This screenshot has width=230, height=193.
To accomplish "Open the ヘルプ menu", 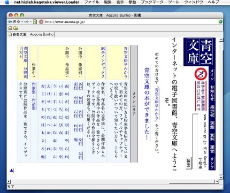I will (213, 2).
